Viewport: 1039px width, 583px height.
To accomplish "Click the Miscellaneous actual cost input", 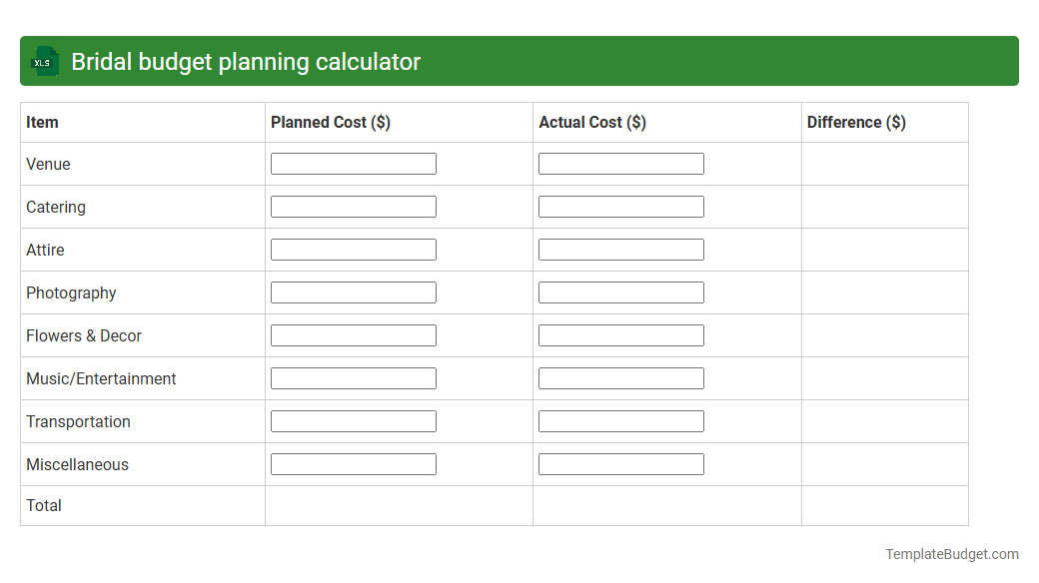I will pos(620,463).
